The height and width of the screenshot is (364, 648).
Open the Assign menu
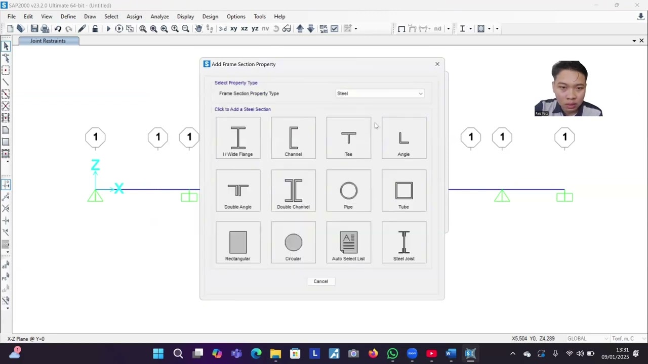134,17
